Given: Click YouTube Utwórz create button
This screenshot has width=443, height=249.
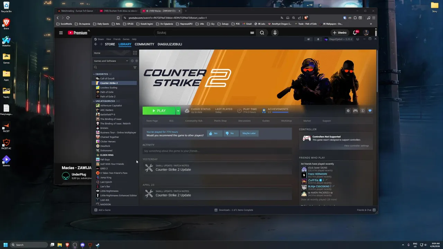Looking at the screenshot, I should (340, 33).
